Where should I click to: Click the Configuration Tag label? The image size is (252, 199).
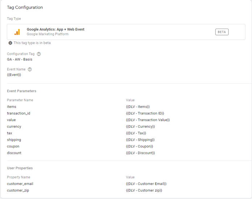coord(21,54)
